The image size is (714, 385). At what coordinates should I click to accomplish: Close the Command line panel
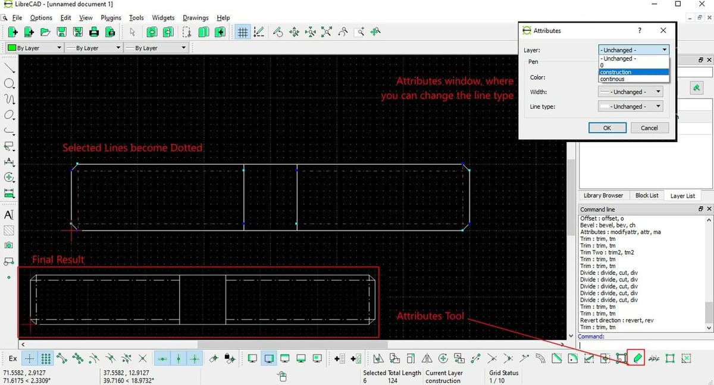709,209
